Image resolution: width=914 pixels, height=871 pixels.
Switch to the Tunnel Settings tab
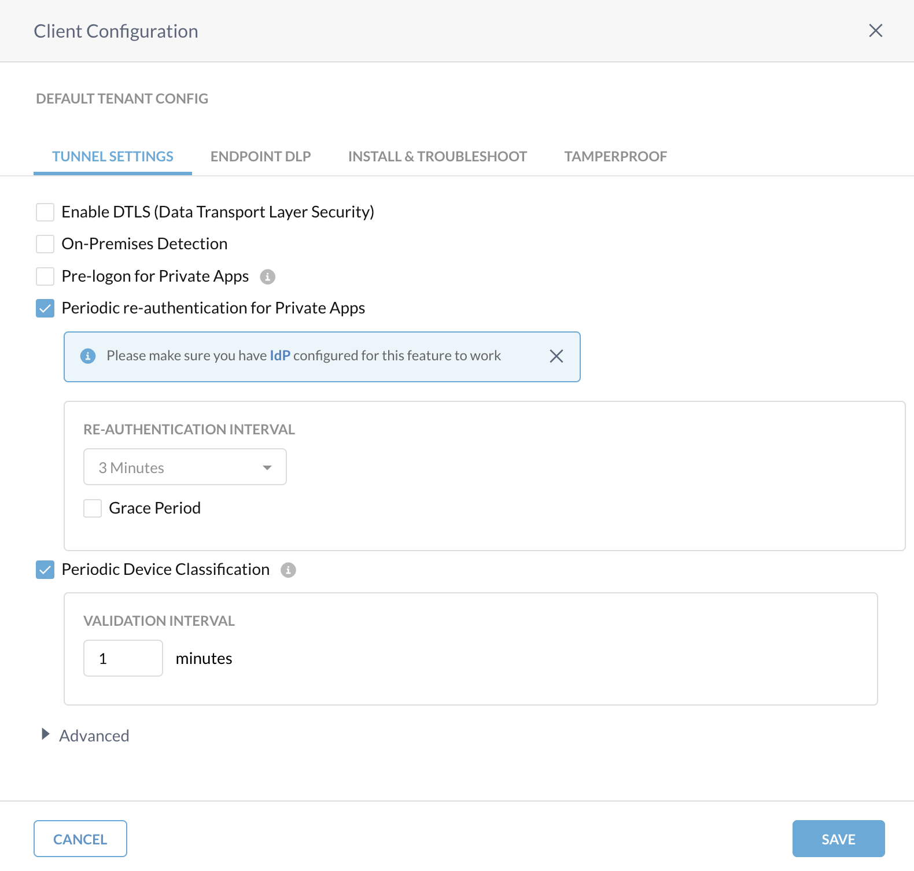coord(113,157)
